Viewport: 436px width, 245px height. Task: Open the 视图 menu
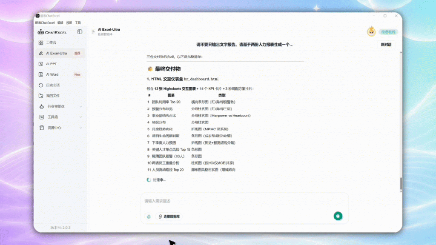coord(69,23)
